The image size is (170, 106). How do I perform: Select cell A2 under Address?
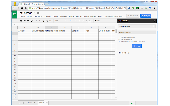pyautogui.click(x=24, y=34)
